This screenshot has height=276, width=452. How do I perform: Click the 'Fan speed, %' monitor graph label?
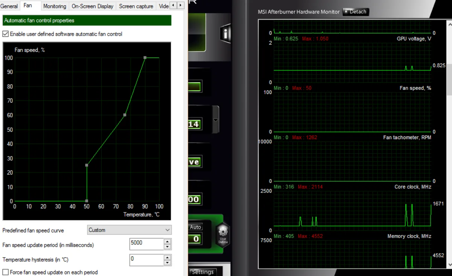415,88
